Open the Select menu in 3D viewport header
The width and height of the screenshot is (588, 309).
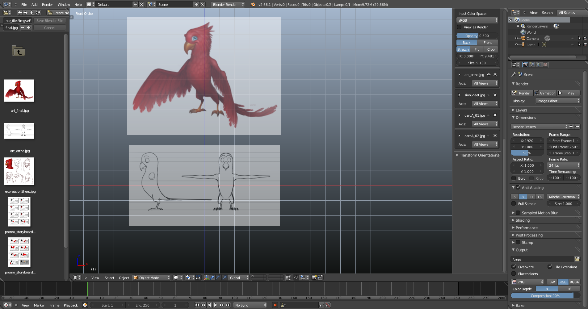click(109, 278)
